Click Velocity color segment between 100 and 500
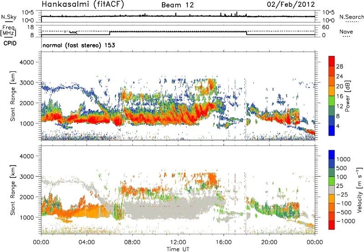Viewport: 364px width, 252px height. pyautogui.click(x=332, y=172)
